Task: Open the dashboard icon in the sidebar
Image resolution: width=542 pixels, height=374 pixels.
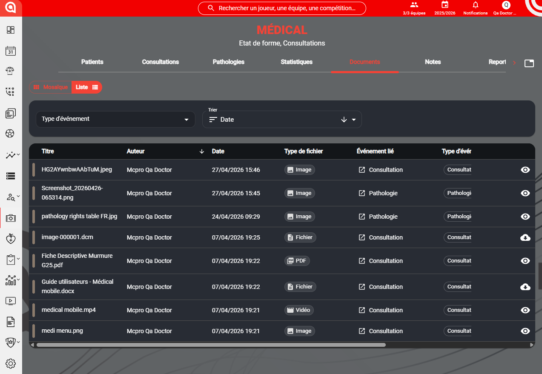Action: [11, 30]
